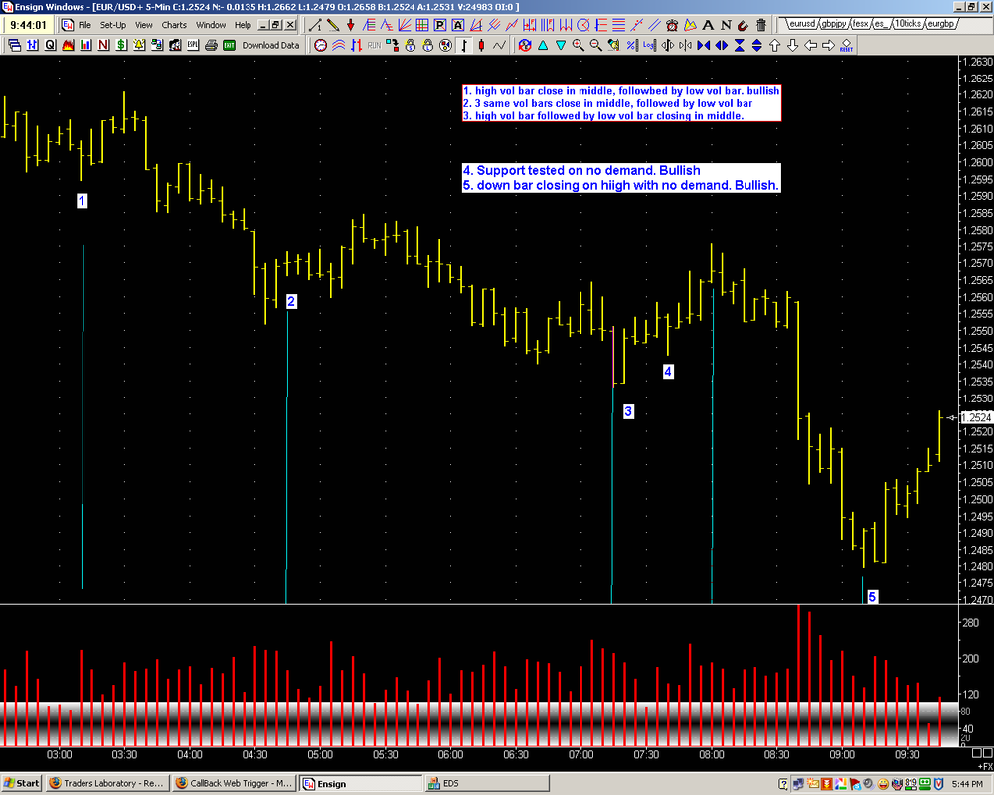Open the File menu
Image resolution: width=994 pixels, height=795 pixels.
[84, 25]
